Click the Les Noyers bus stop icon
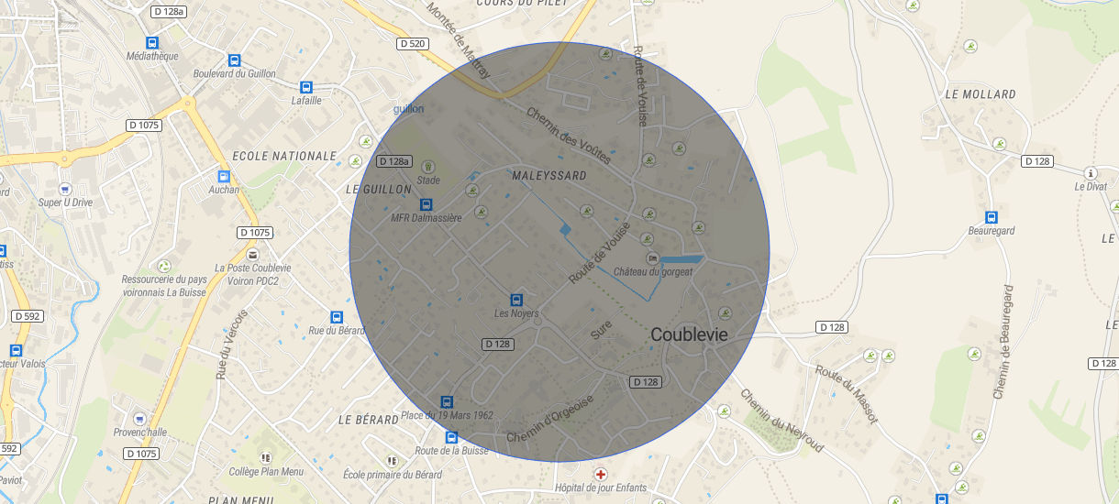Viewport: 1119px width, 504px height. (516, 300)
